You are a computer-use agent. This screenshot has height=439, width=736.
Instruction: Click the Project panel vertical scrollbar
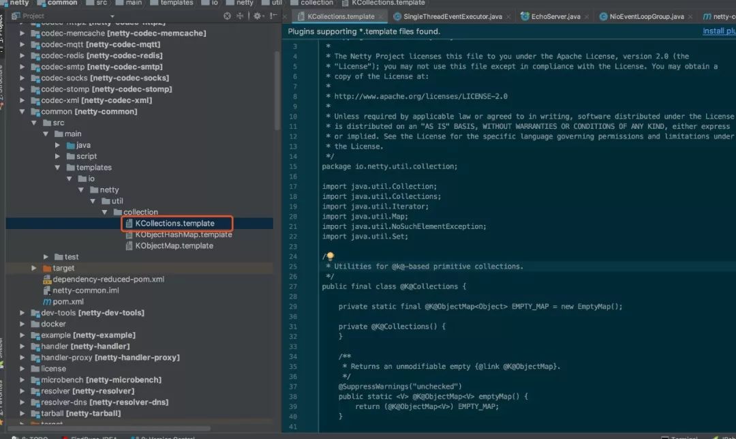(x=277, y=91)
